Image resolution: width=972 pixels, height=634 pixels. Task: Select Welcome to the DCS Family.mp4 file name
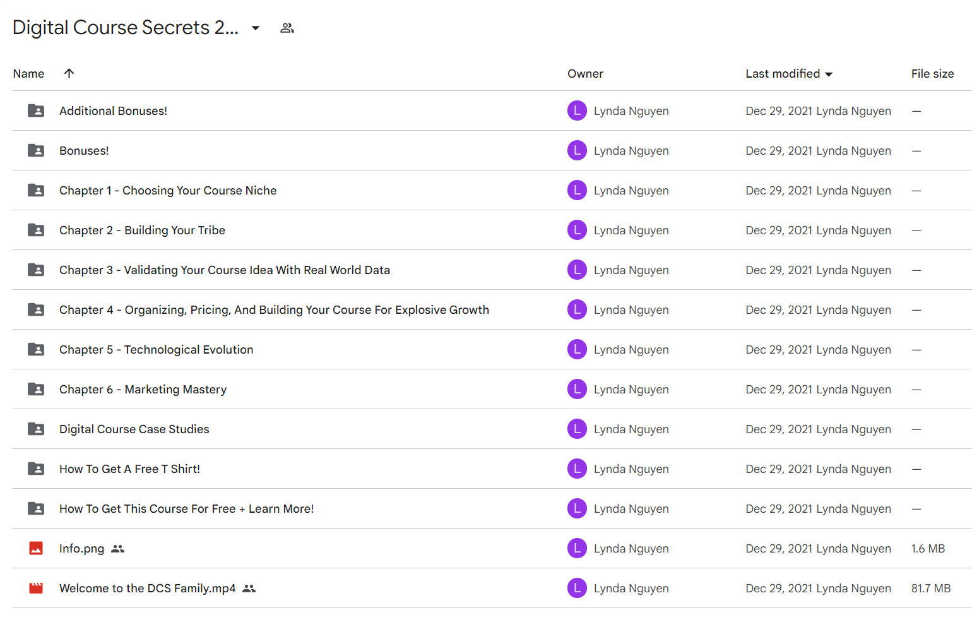tap(147, 588)
